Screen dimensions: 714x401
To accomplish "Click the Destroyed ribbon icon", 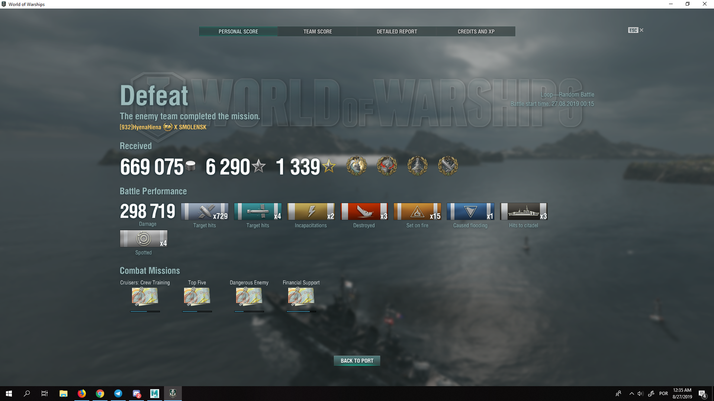I will (x=364, y=211).
